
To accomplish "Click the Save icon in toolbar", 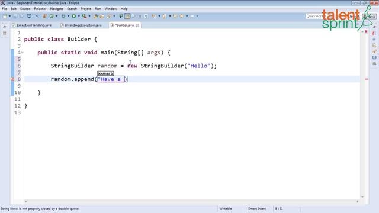I will click(15, 16).
